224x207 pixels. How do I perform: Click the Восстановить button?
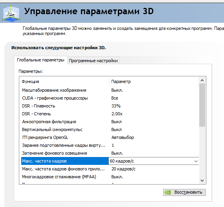(x=184, y=192)
